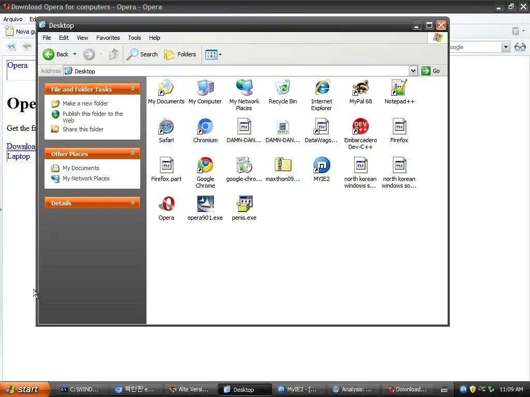Switch to MyIE2 taskbar button
The width and height of the screenshot is (530, 397).
point(299,389)
